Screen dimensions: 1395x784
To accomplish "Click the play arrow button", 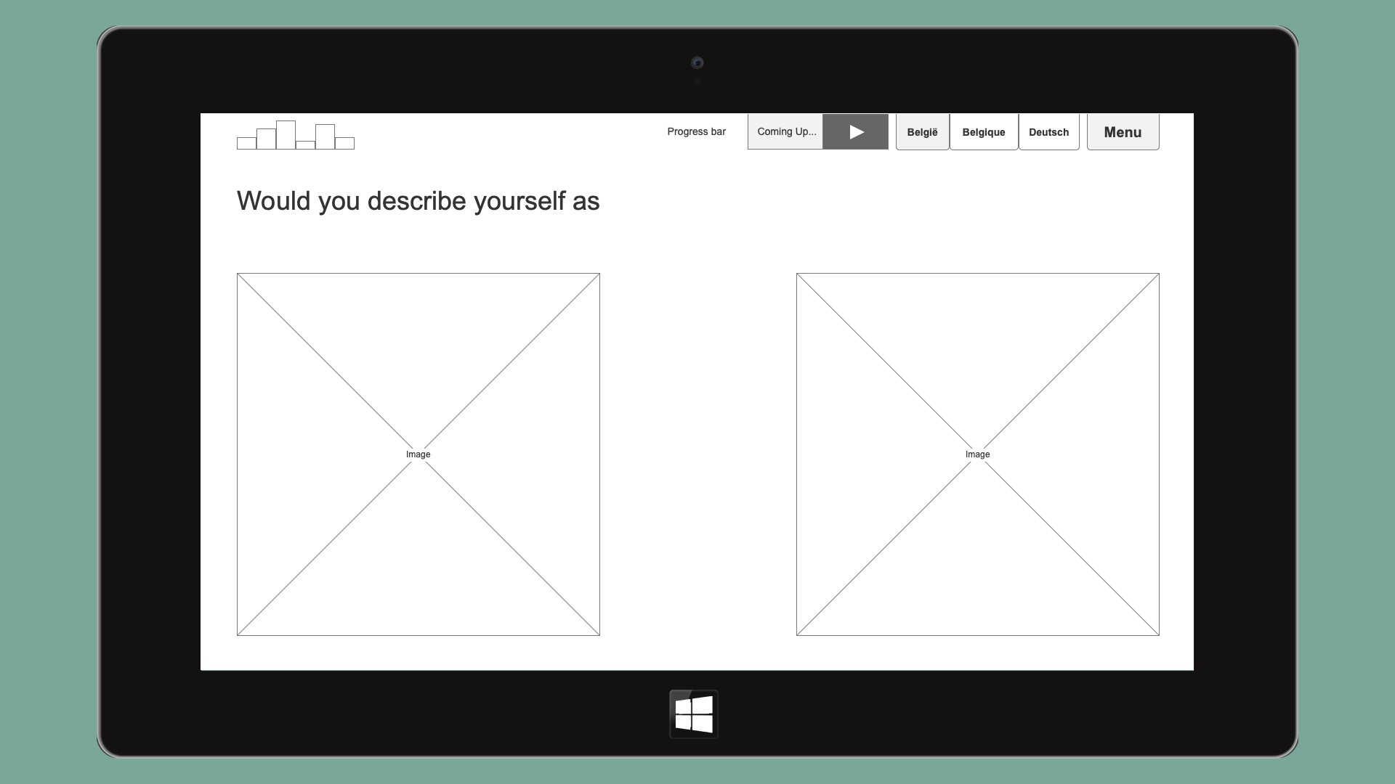I will pyautogui.click(x=855, y=132).
